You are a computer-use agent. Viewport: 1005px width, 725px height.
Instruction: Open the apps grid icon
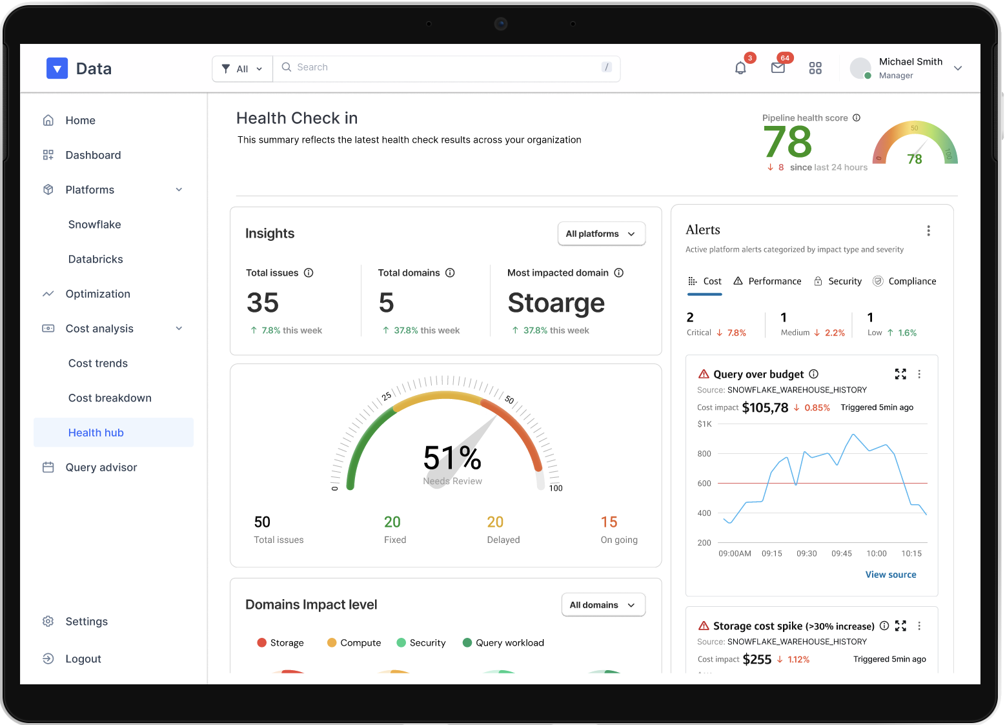tap(815, 68)
